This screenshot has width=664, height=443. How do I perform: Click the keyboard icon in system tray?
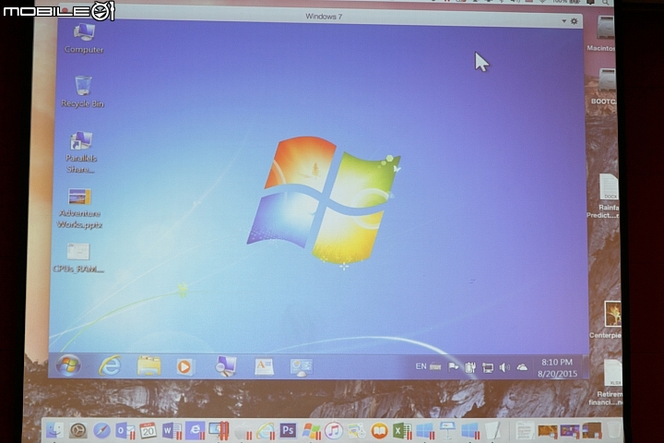(435, 366)
